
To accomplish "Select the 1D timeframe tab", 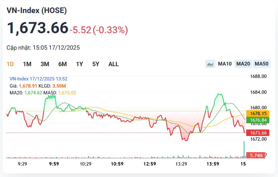I will pyautogui.click(x=10, y=64).
